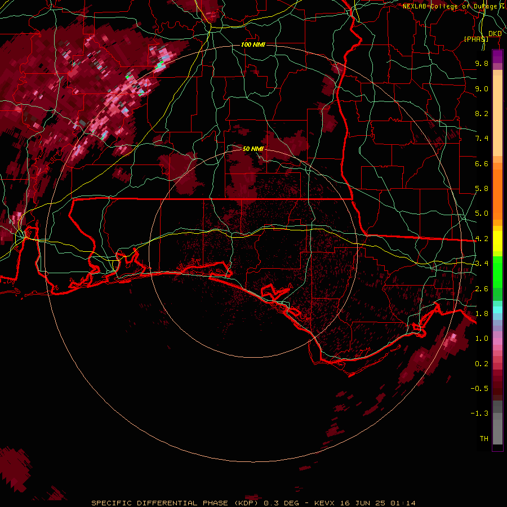The image size is (507, 507).
Task: Click the 9.0 value on the color scale
Action: [482, 88]
